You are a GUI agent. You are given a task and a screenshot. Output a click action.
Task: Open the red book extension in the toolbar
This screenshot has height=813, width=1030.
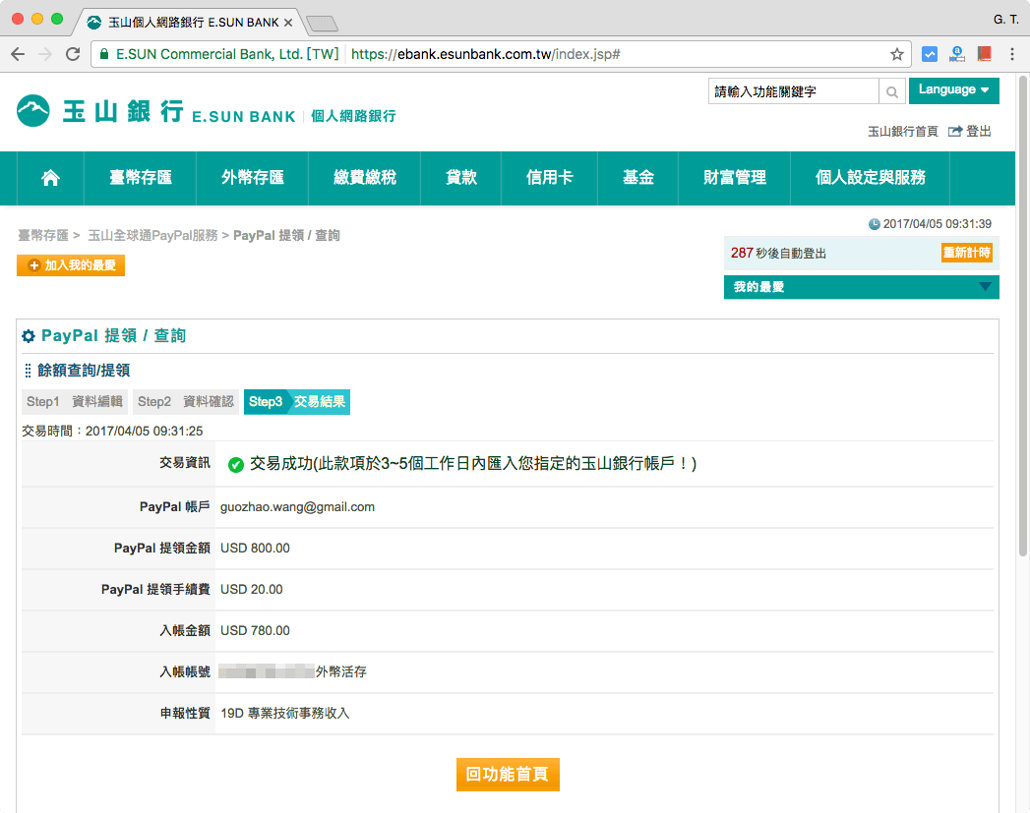click(x=984, y=54)
